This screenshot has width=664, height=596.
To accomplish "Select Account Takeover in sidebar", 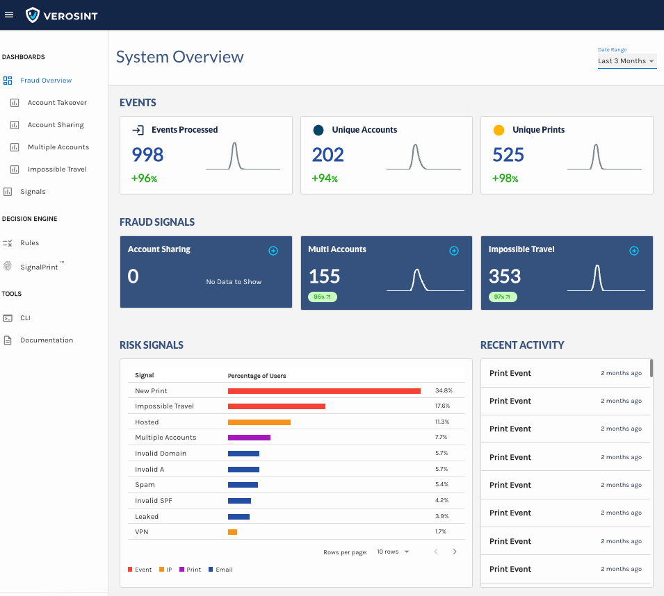I will click(57, 103).
